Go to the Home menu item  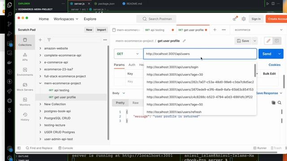click(x=44, y=19)
